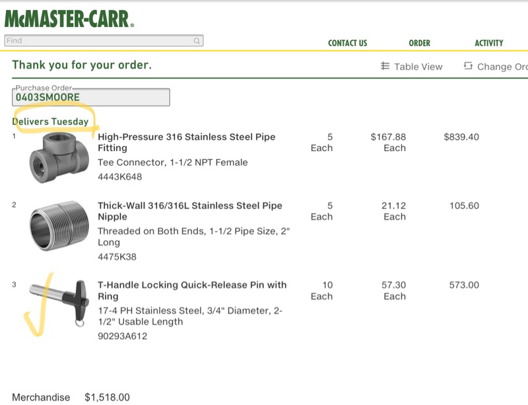Screen dimensions: 528x405
Task: Click the Change Order button
Action: (x=502, y=67)
